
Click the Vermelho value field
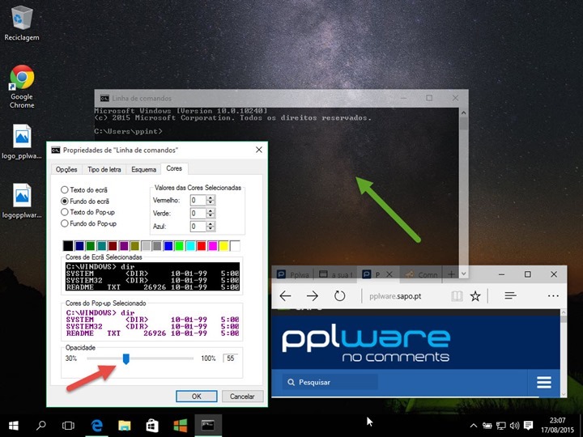198,201
